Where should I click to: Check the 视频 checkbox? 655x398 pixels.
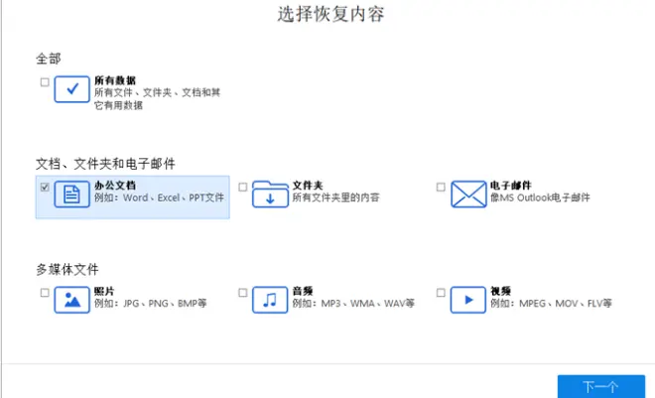coord(441,293)
